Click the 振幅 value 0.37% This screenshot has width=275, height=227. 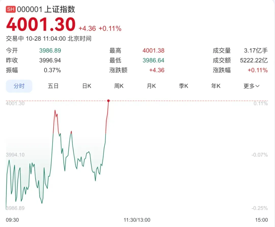click(52, 70)
